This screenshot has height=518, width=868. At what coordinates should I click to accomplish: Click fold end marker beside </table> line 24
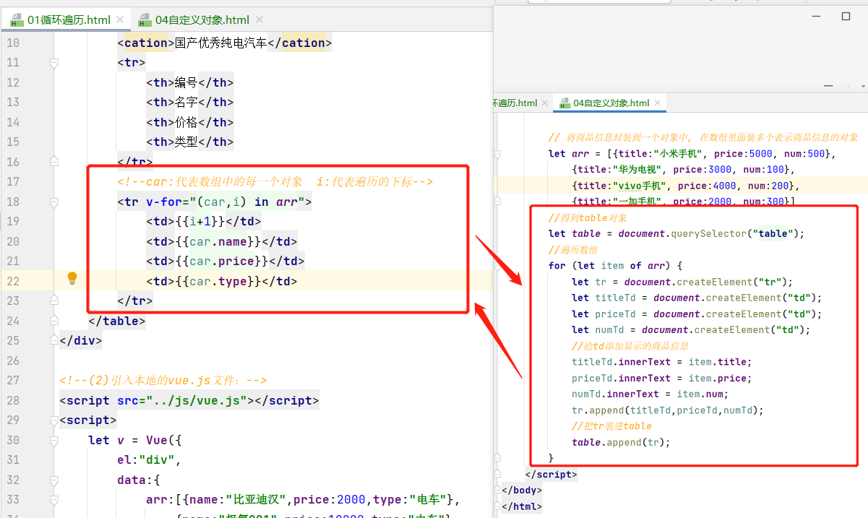point(53,320)
